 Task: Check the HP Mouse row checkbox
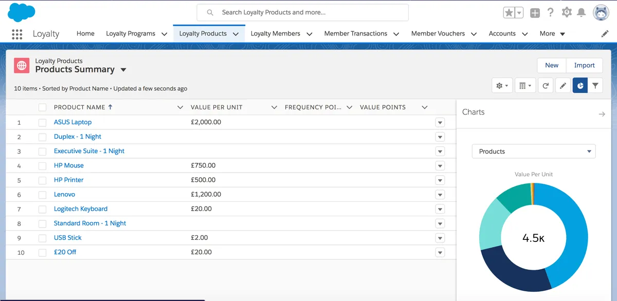(x=42, y=165)
